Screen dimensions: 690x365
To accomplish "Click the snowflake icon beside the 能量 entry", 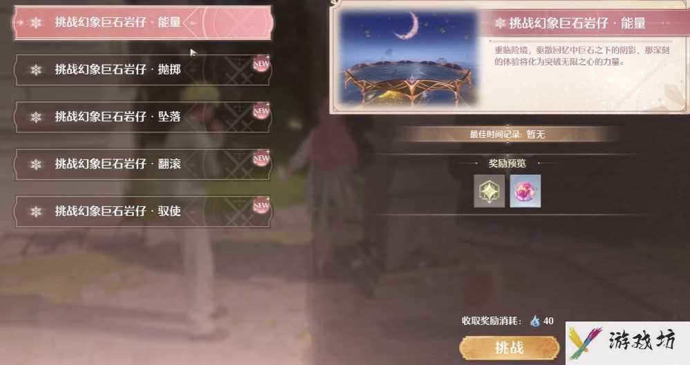I will (36, 22).
